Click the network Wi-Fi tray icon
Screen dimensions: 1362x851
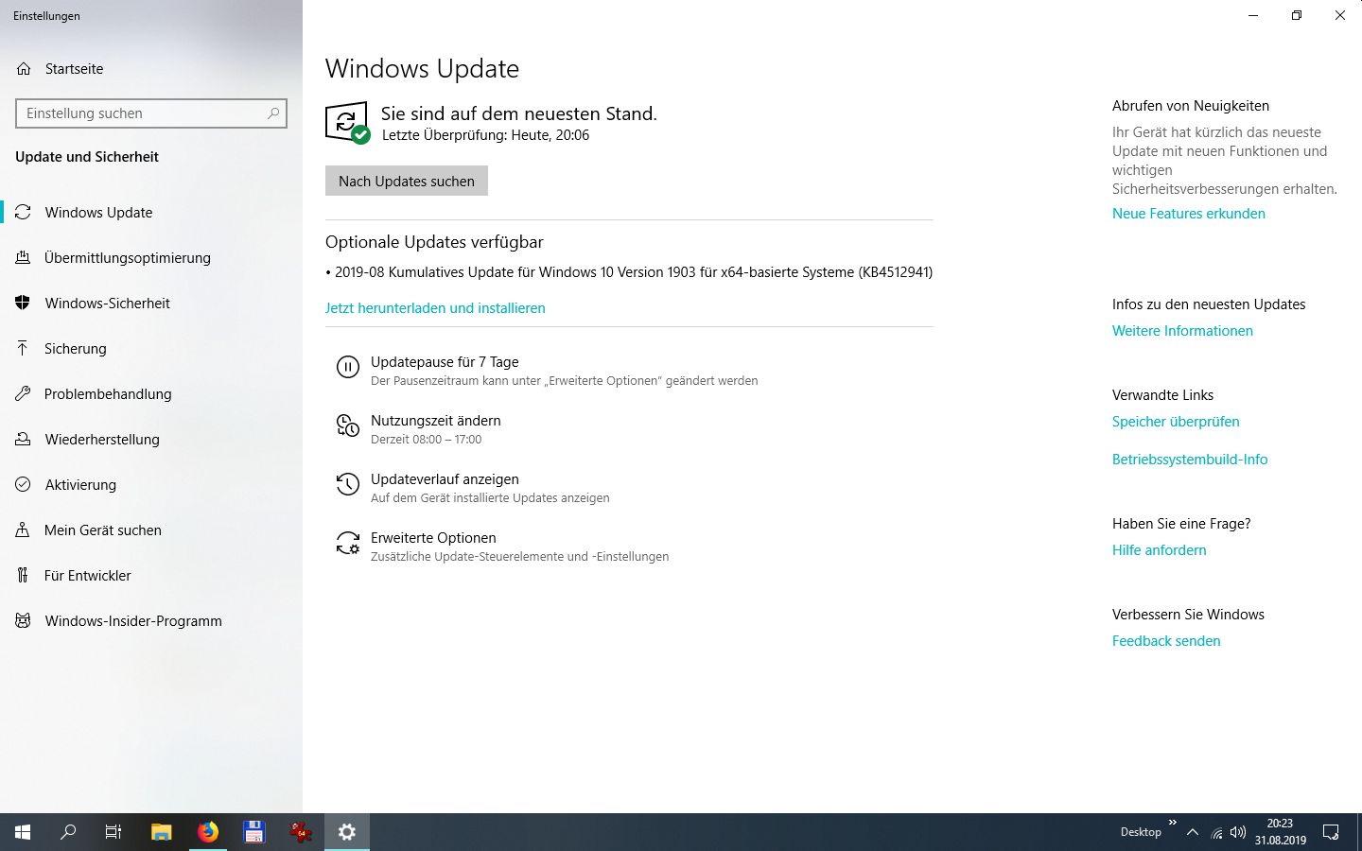[x=1216, y=833]
